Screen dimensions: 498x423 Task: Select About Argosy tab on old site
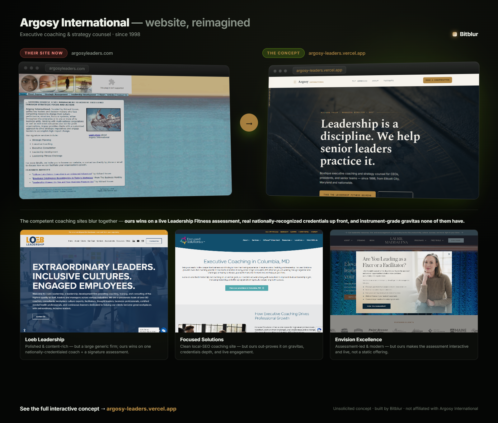35,94
